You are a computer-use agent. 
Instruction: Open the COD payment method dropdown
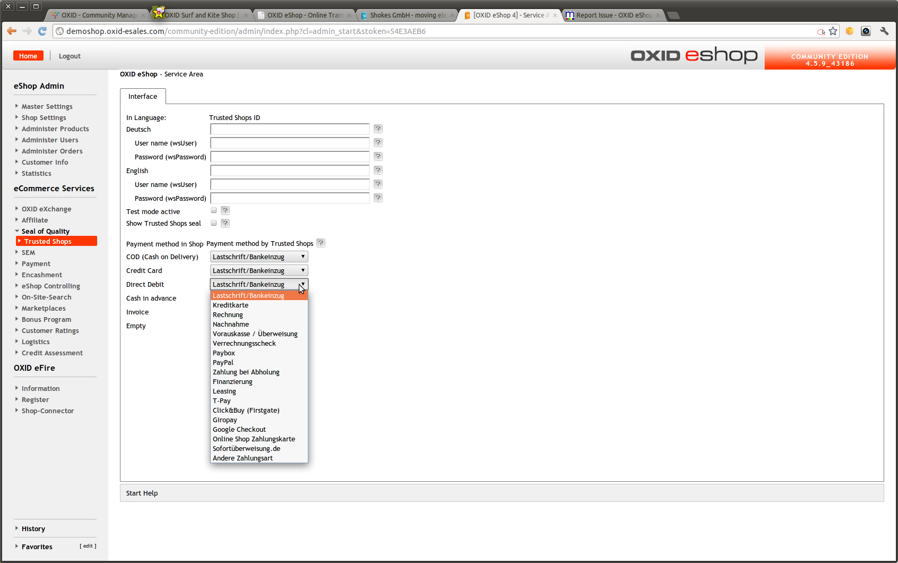259,257
